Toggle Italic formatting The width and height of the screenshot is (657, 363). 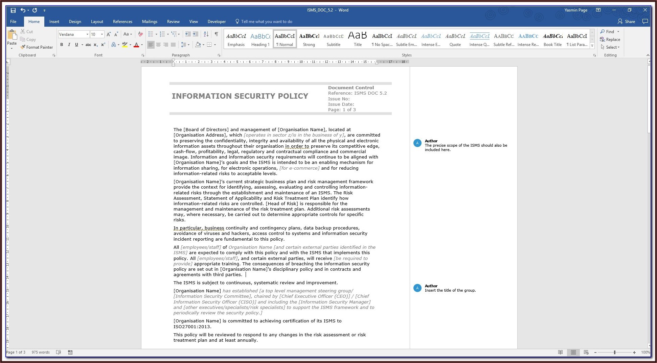69,45
